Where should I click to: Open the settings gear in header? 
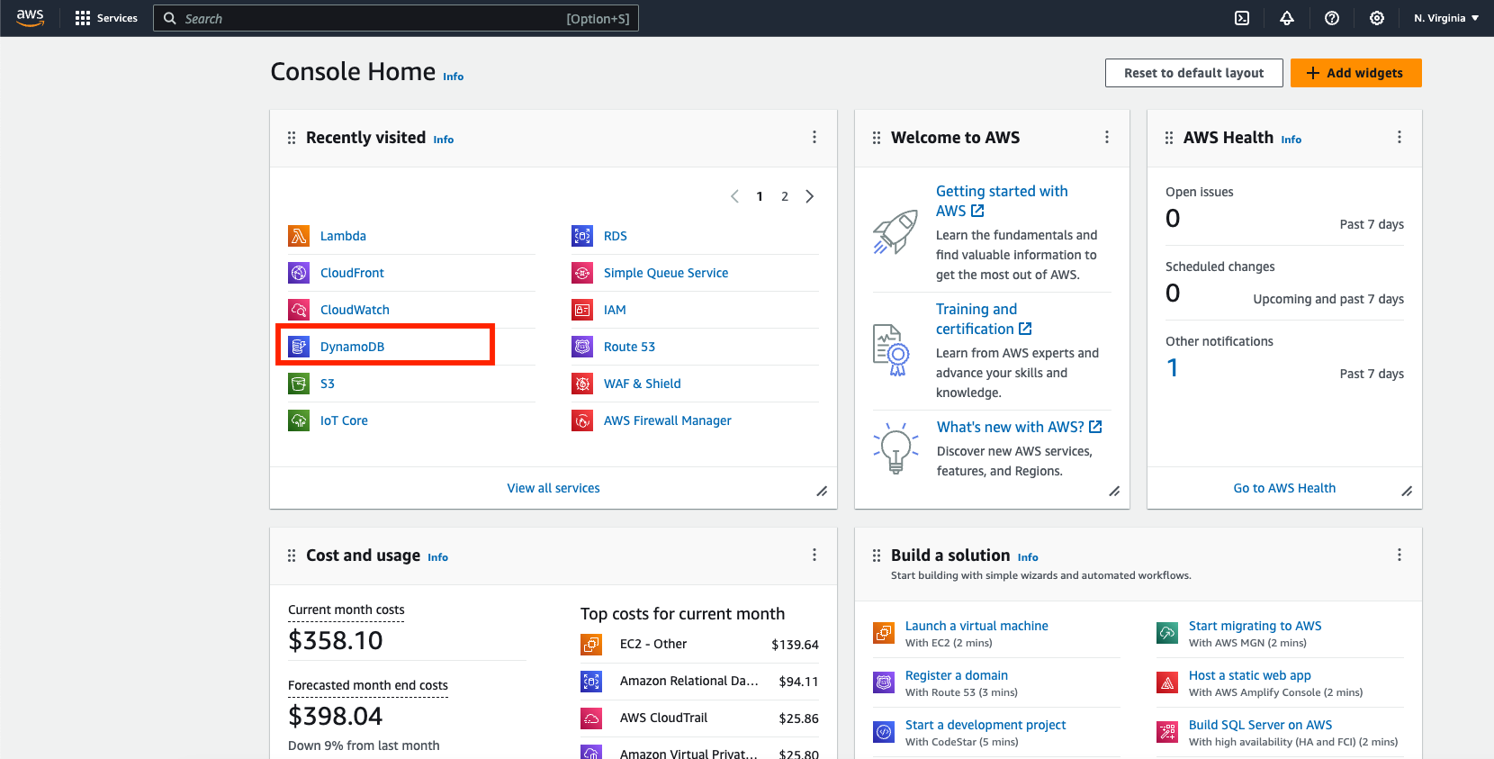pos(1377,18)
